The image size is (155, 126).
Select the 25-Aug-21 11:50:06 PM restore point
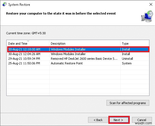[78, 63]
